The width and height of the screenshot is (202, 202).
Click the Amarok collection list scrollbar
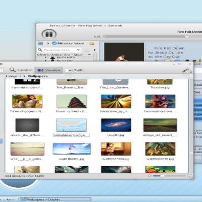[95, 57]
